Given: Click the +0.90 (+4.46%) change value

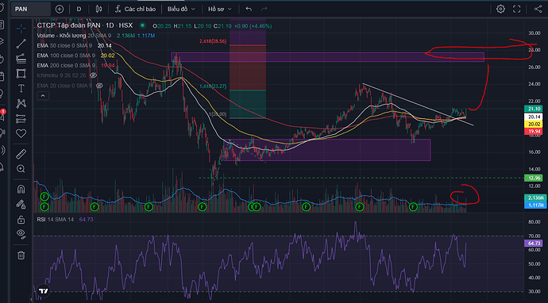Looking at the screenshot, I should click(x=253, y=26).
